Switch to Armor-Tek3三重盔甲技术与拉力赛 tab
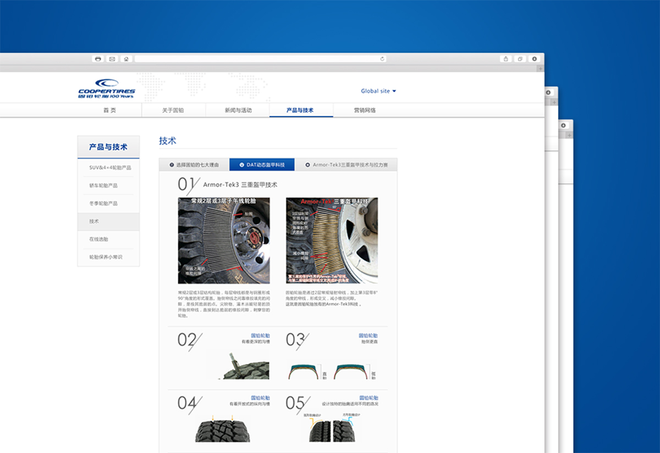The height and width of the screenshot is (453, 660). point(346,165)
